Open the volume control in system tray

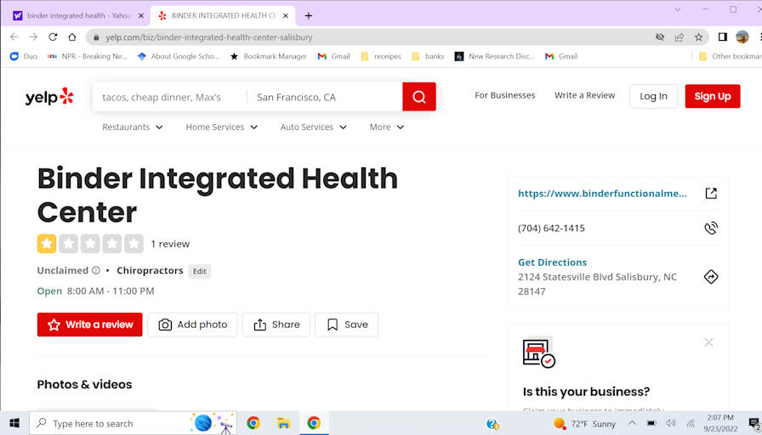(671, 423)
